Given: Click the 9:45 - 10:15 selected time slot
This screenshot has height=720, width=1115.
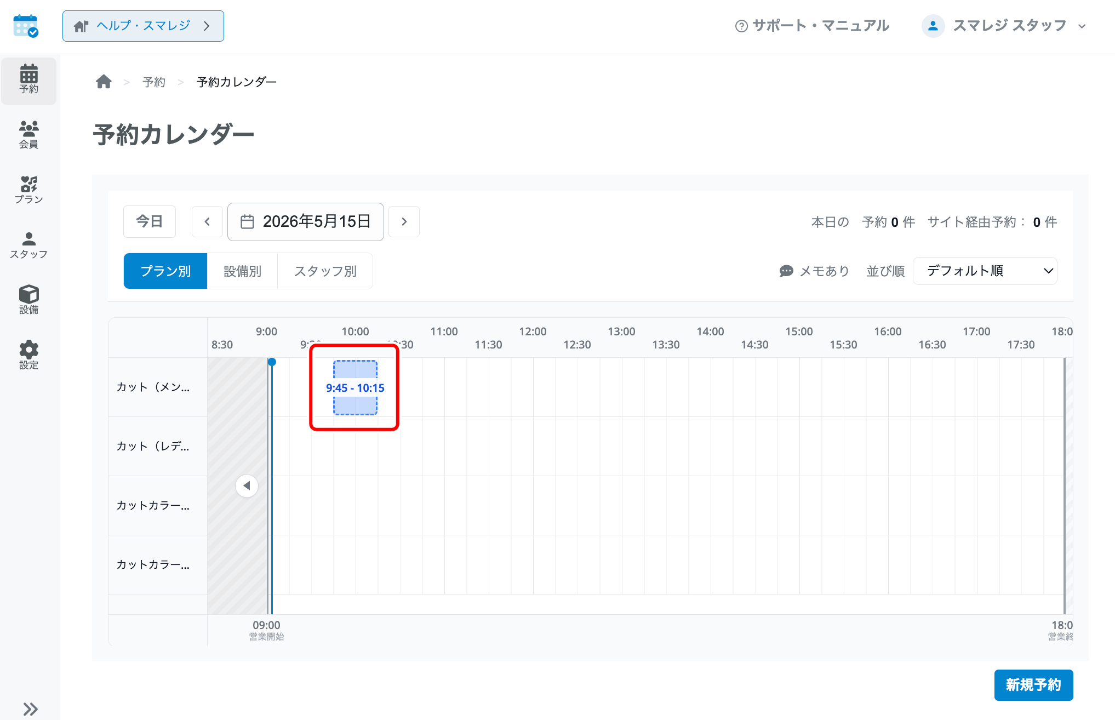Looking at the screenshot, I should [355, 387].
